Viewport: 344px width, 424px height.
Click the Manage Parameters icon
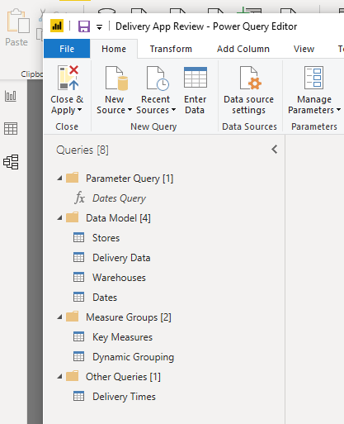click(x=313, y=78)
